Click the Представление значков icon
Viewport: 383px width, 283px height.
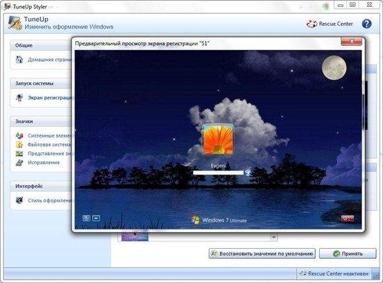19,154
